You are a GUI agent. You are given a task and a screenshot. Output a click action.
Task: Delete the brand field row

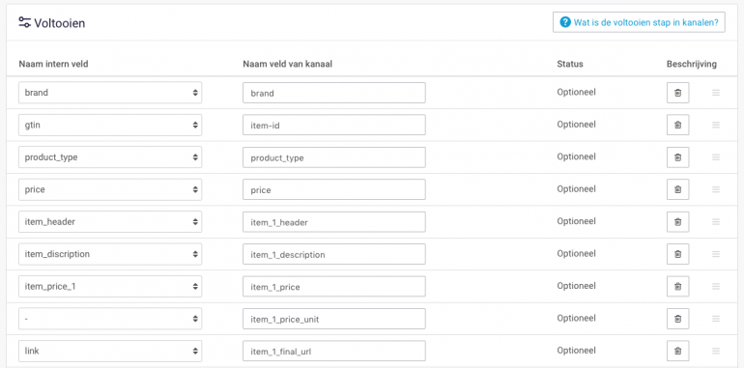[x=677, y=93]
